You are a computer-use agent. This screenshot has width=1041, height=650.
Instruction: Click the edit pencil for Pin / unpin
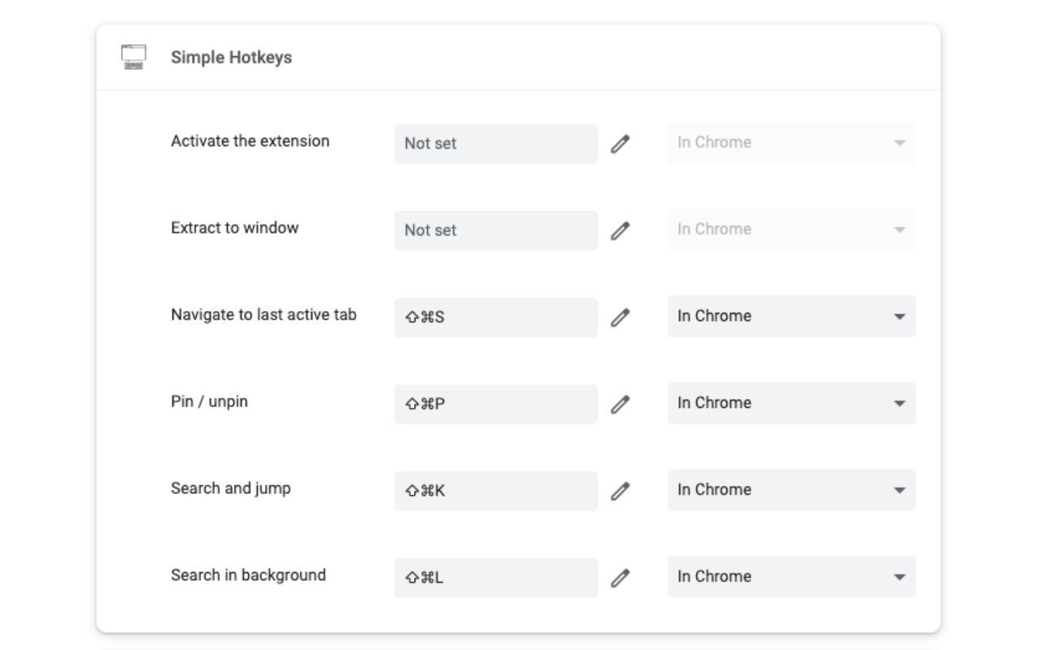(x=621, y=403)
